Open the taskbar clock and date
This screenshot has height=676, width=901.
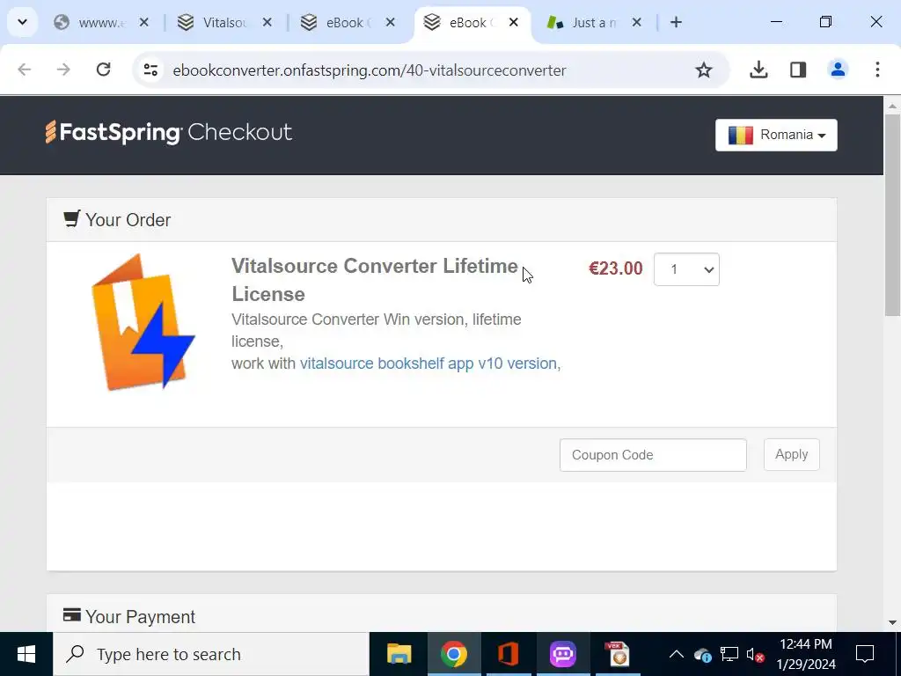(806, 654)
